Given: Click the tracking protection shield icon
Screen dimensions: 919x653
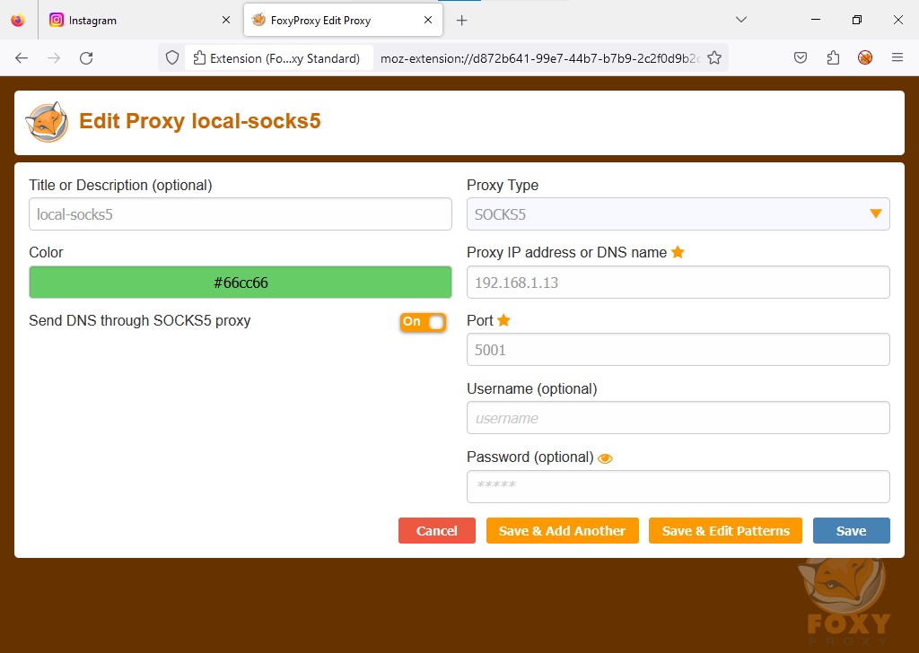Looking at the screenshot, I should point(171,58).
